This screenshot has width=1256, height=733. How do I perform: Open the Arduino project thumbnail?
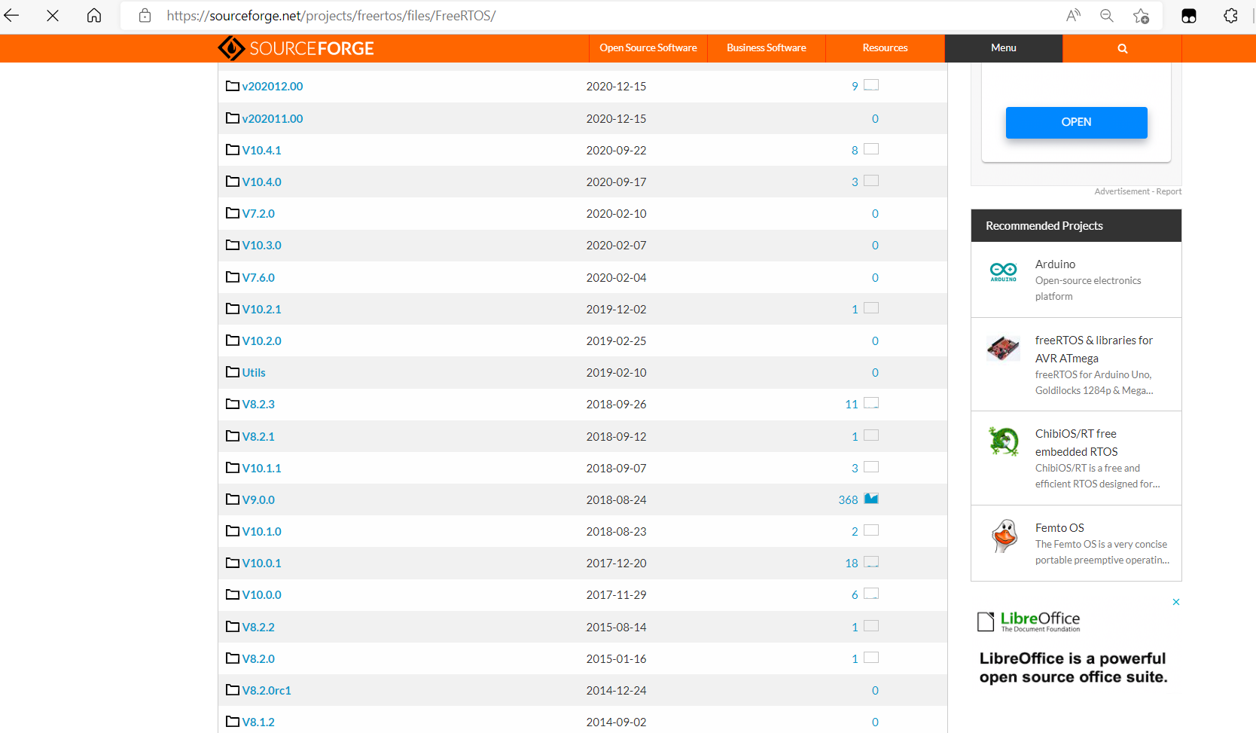click(x=1003, y=272)
